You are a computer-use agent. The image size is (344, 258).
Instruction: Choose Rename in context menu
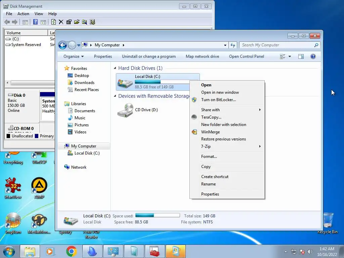[x=227, y=184]
